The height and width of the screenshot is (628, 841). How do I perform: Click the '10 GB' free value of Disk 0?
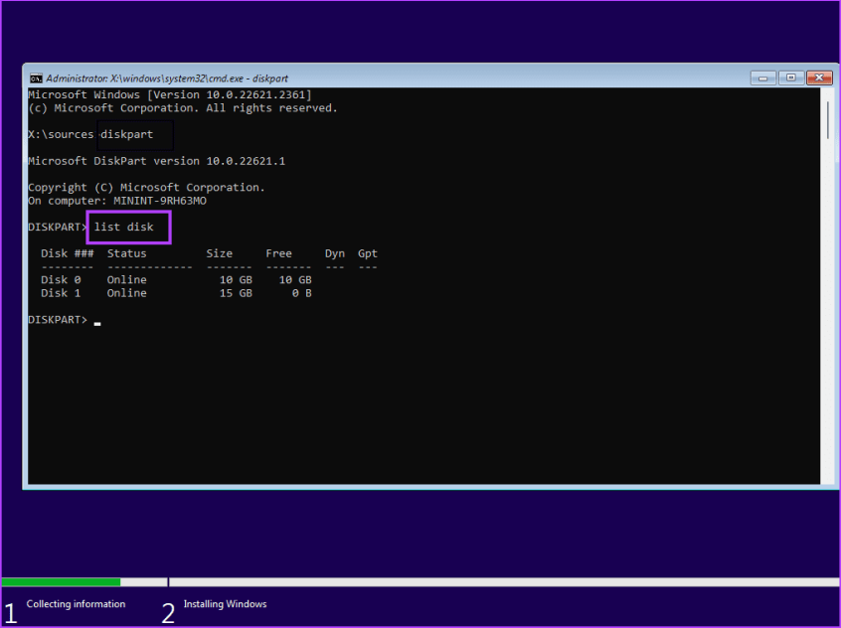click(x=295, y=280)
